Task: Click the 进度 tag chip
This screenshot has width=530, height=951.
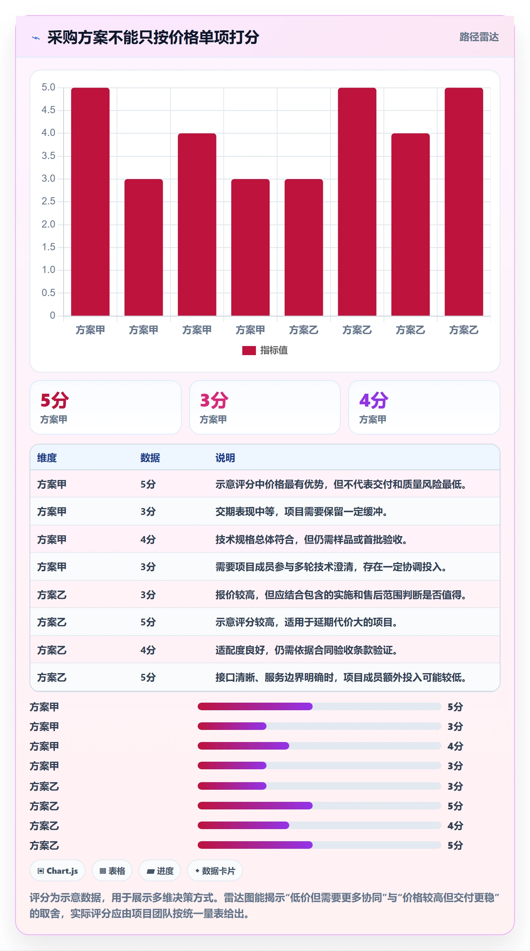Action: coord(160,871)
